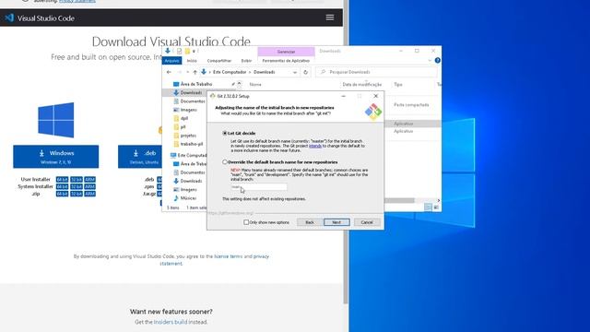590x332 pixels.
Task: Sort by the Nome column header
Action: coord(255,84)
